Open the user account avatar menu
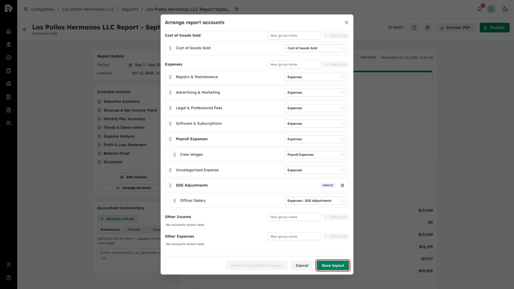The height and width of the screenshot is (289, 514). (491, 9)
